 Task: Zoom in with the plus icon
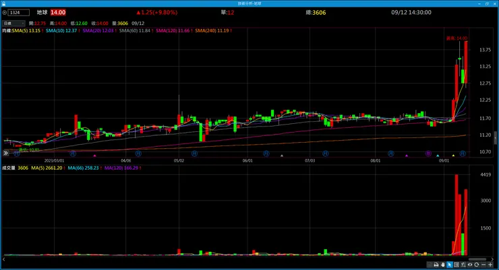click(490, 265)
